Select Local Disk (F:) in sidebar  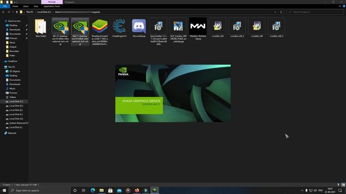click(x=16, y=114)
